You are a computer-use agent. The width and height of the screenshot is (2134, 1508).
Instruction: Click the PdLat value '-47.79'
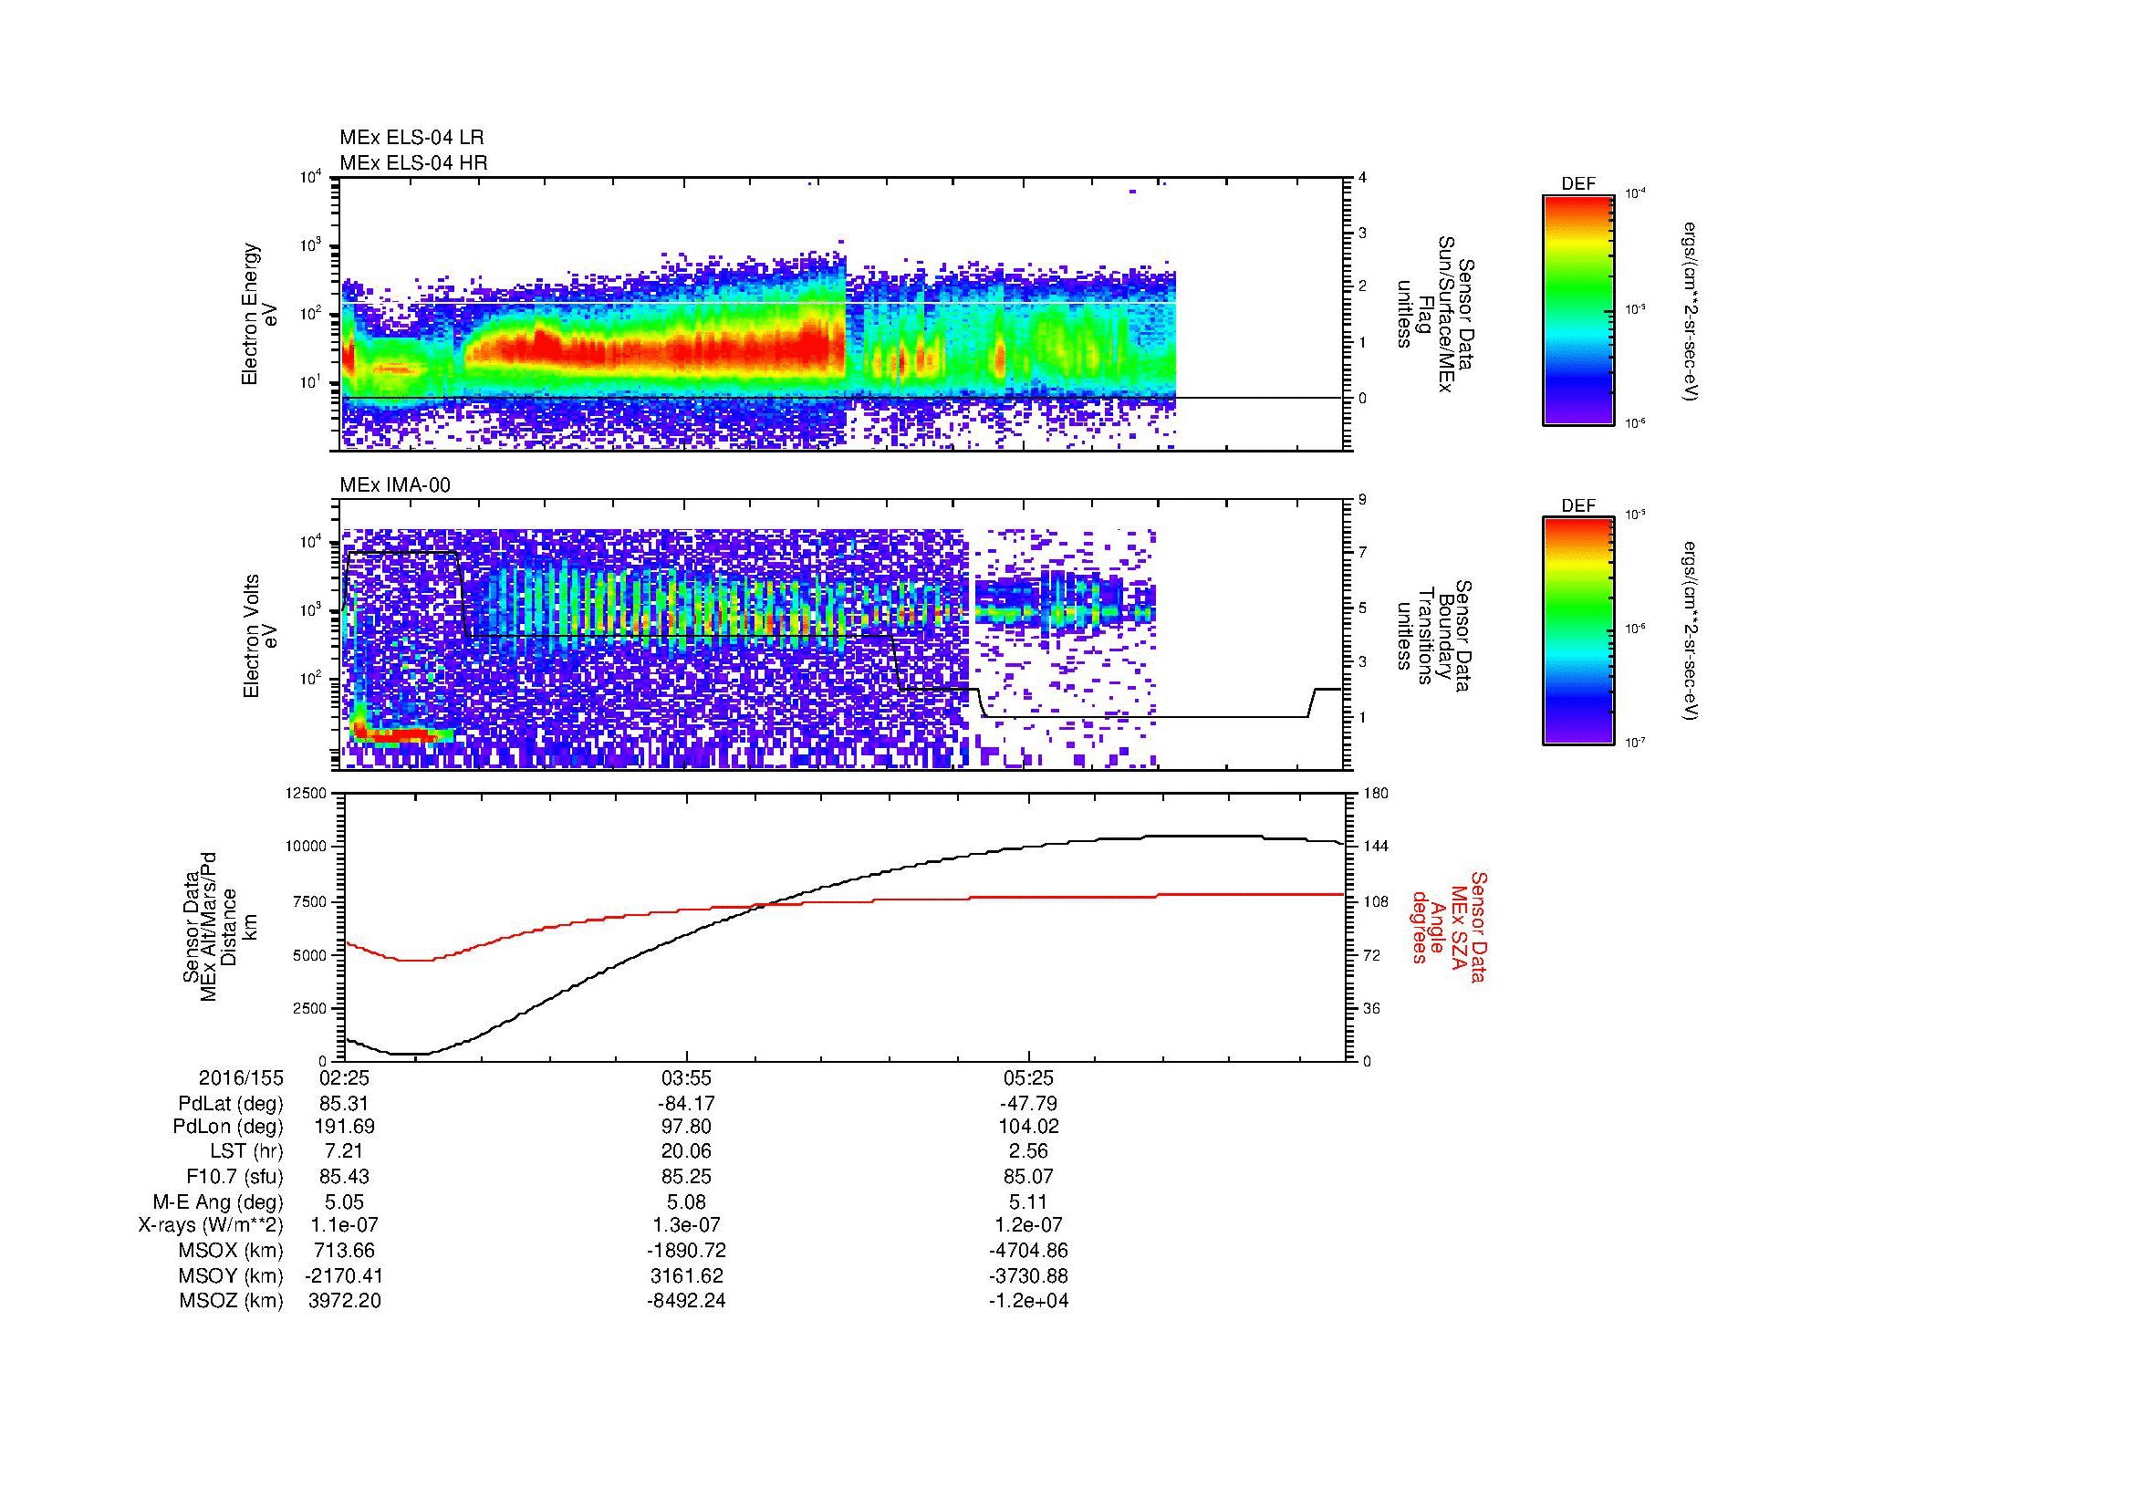click(x=1029, y=1104)
